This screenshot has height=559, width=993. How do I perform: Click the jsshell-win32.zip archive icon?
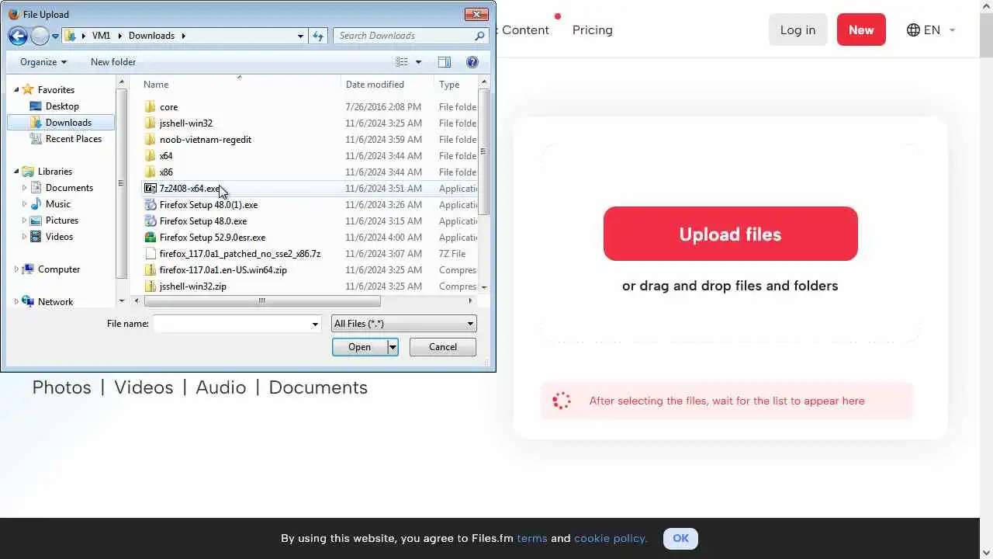click(151, 286)
